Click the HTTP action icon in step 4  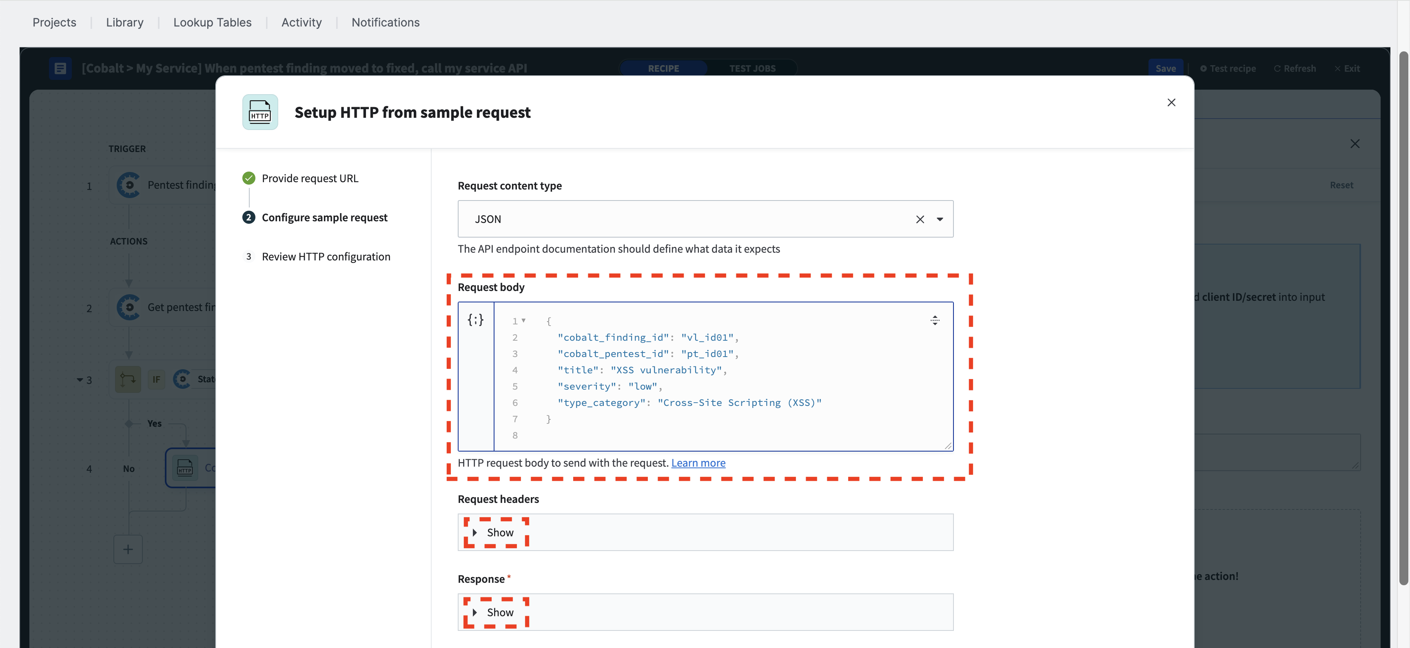point(185,468)
